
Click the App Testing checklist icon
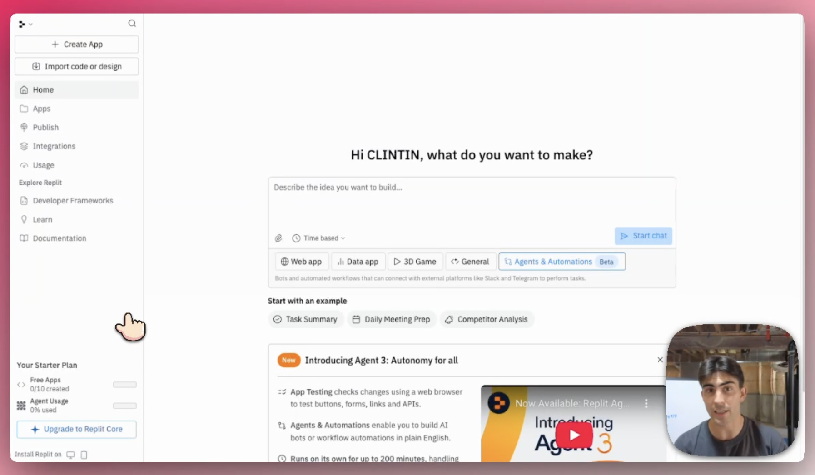coord(282,391)
